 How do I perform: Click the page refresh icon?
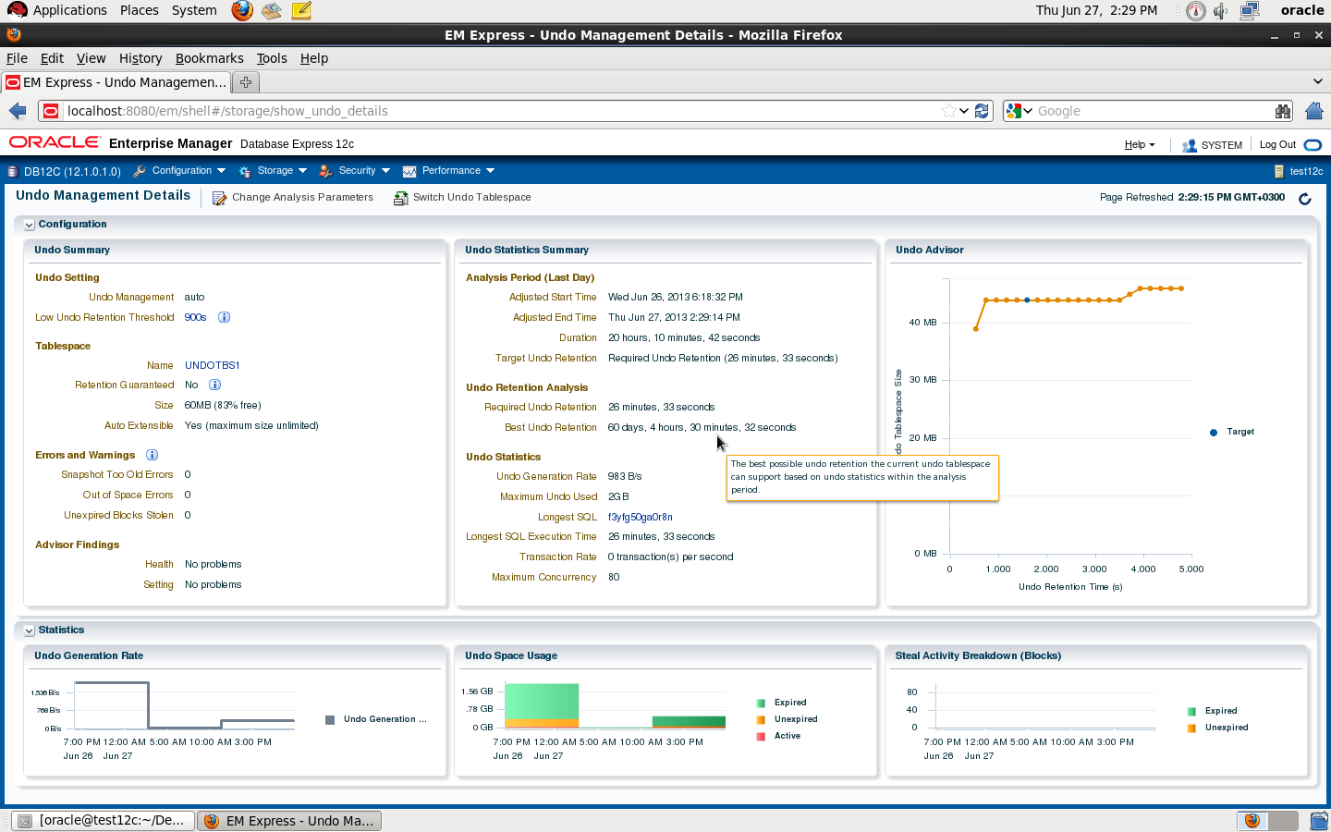click(1305, 199)
